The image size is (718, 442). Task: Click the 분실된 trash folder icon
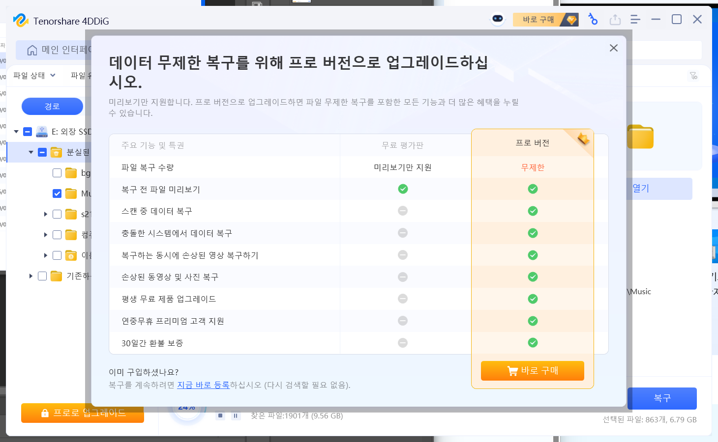[x=56, y=152]
